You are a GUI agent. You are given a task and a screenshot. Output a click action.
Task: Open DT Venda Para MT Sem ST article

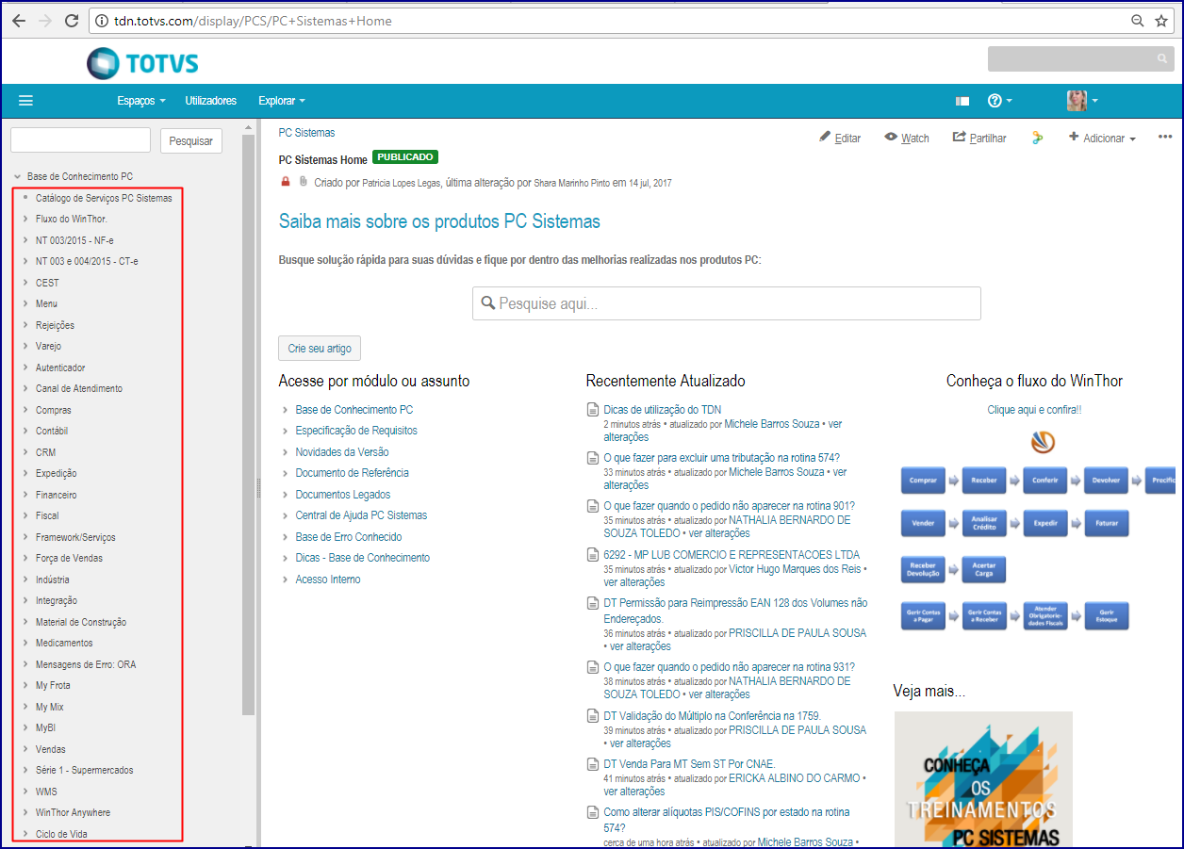pos(689,764)
